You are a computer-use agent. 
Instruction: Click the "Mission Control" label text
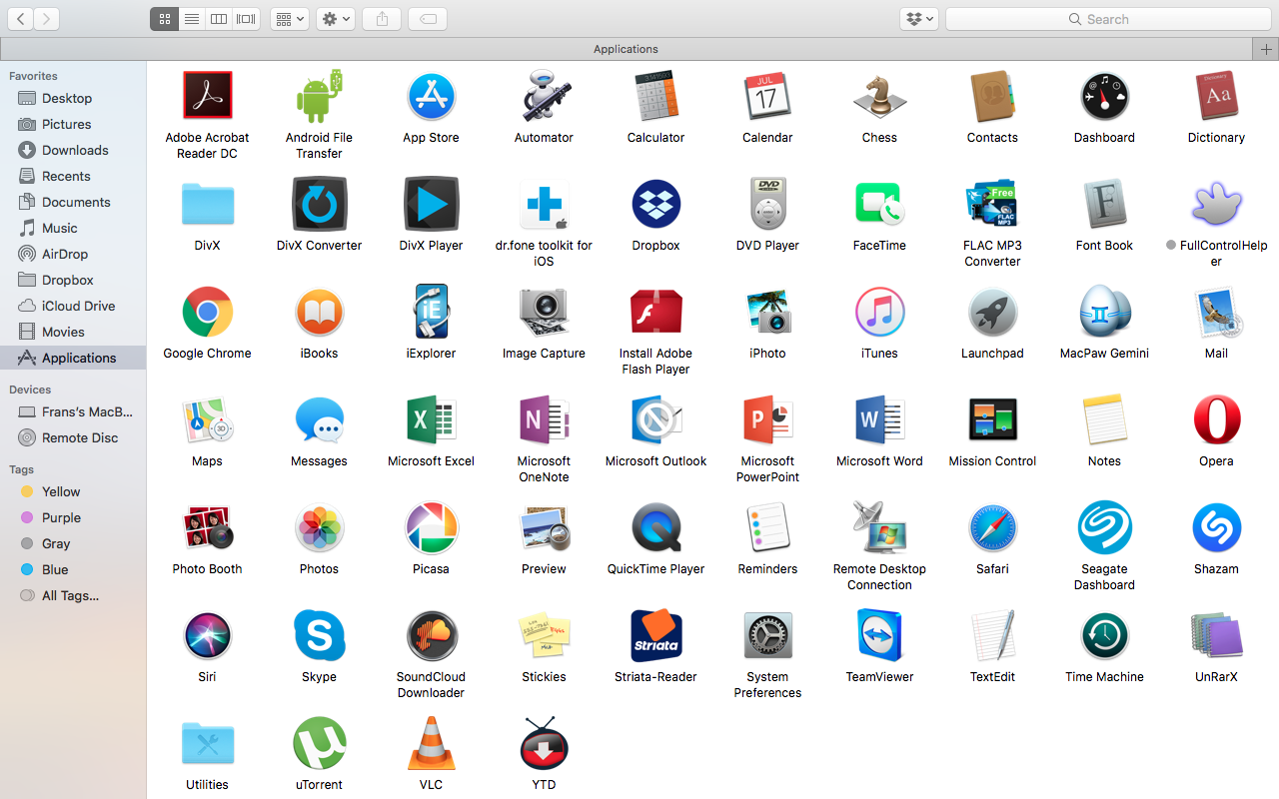pos(992,461)
